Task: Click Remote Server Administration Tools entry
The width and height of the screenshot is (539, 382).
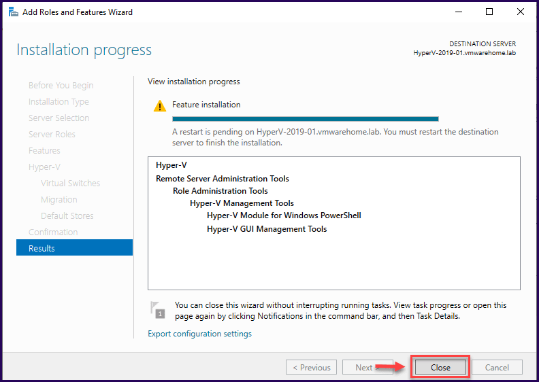Action: (x=223, y=179)
